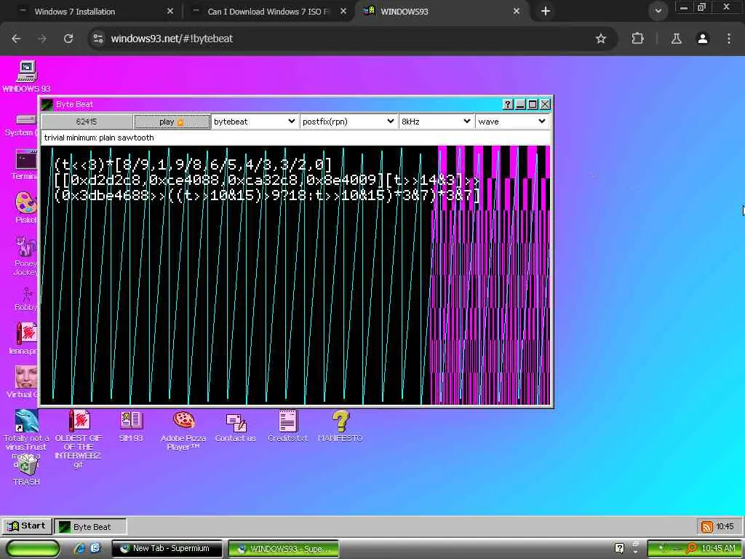Click the RSS feed icon in Windows 93 tray

[707, 526]
